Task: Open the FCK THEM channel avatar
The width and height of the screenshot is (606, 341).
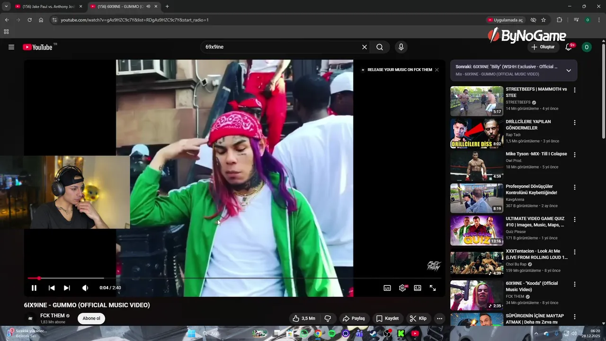Action: (x=30, y=318)
